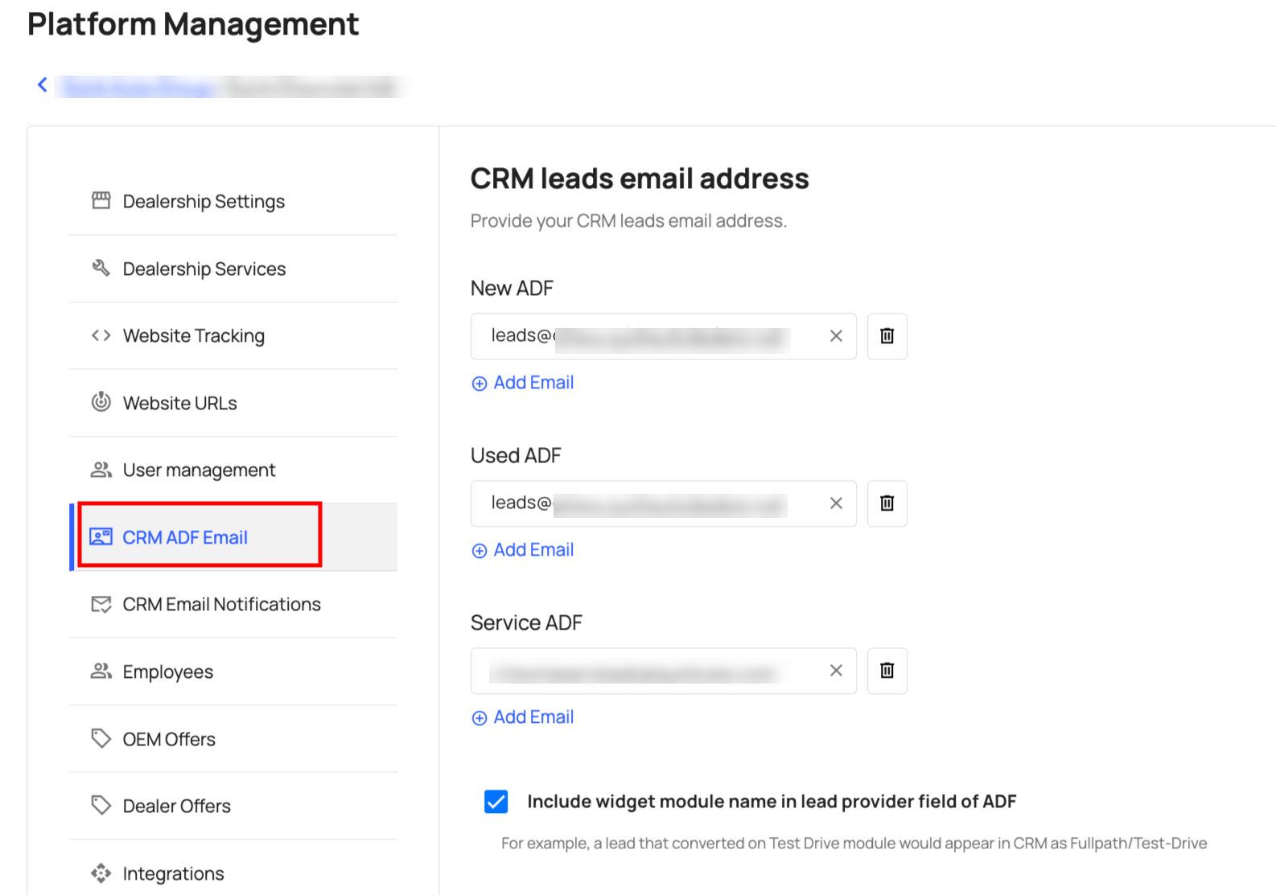
Task: Click the Website Tracking code brackets icon
Action: [x=101, y=335]
